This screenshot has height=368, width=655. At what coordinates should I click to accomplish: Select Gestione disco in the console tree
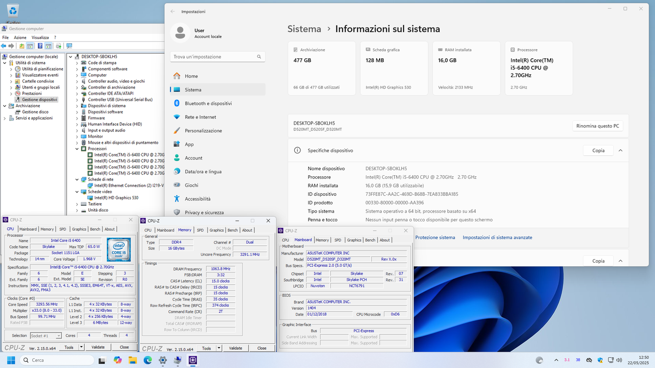[x=35, y=112]
